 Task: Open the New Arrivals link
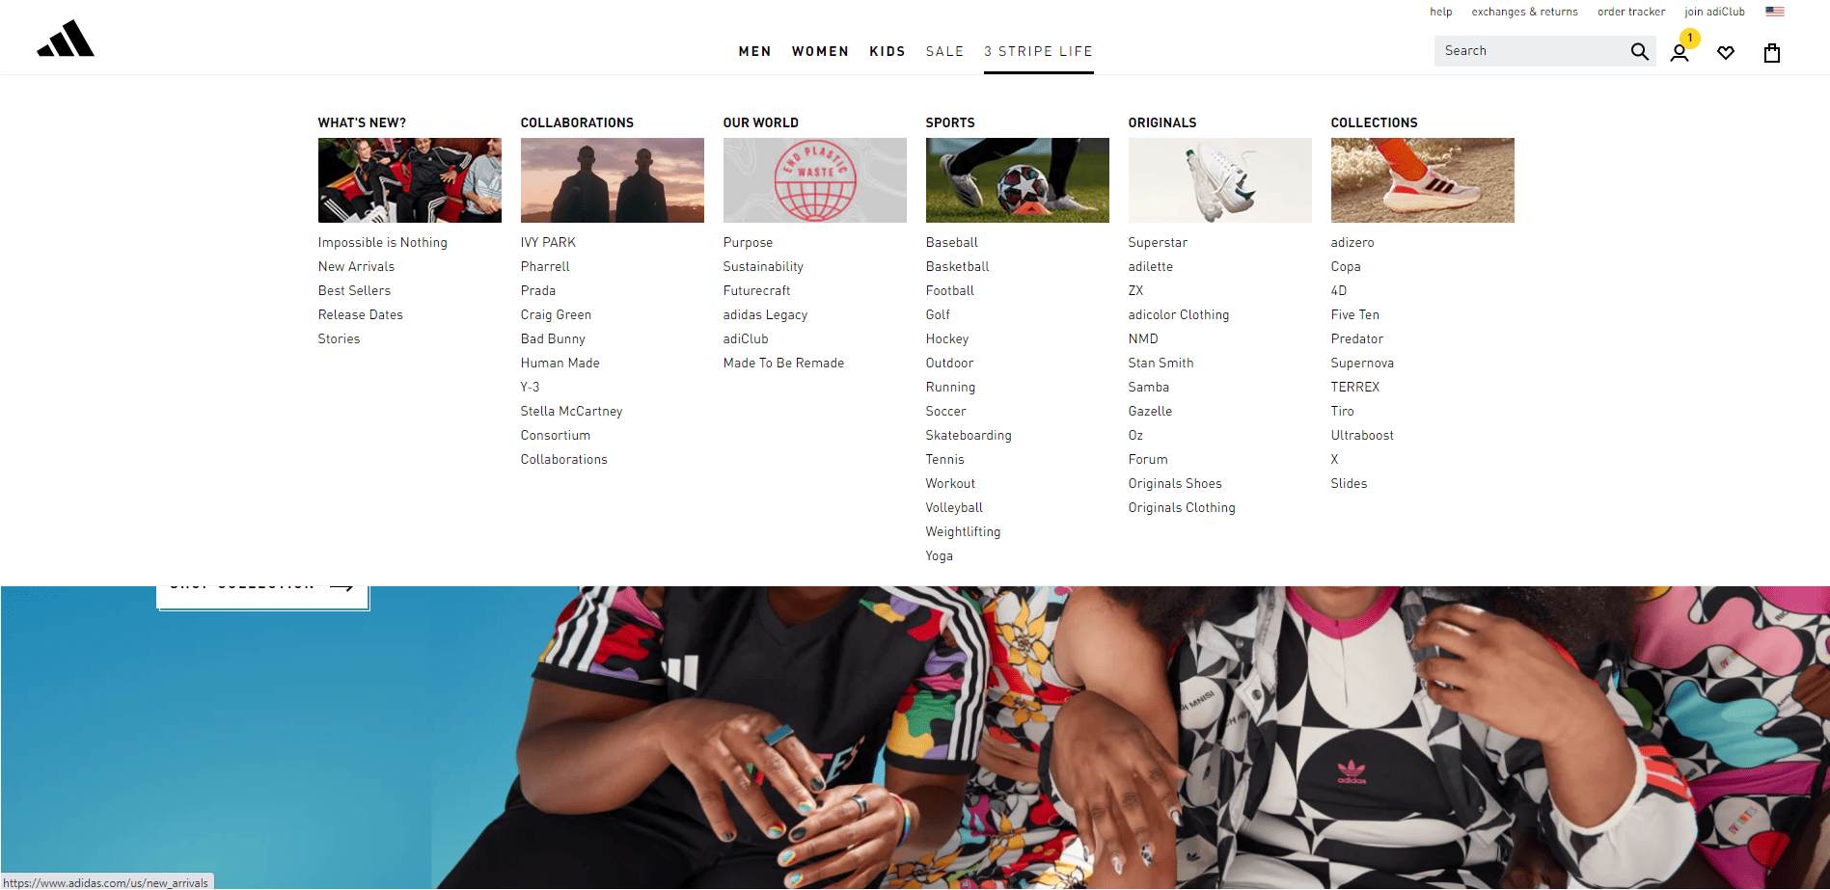pyautogui.click(x=356, y=266)
